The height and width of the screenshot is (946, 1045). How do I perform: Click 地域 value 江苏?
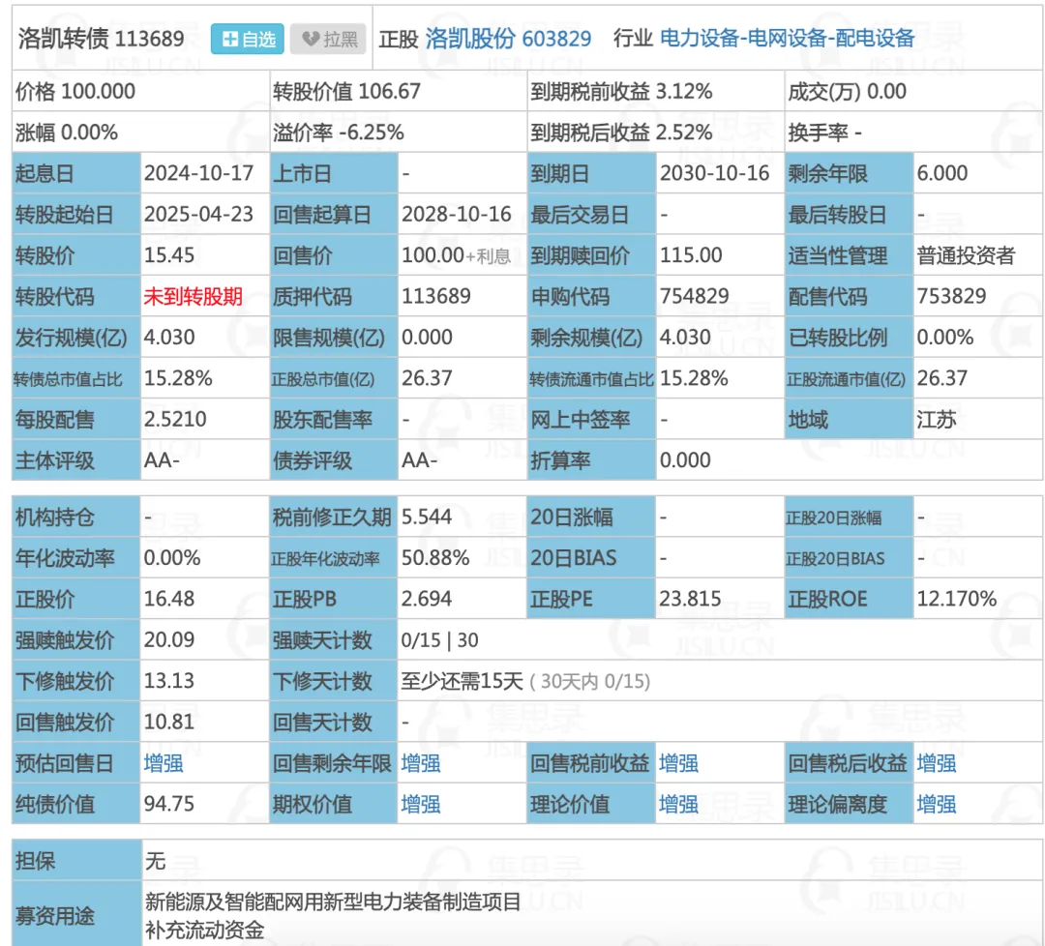[937, 420]
